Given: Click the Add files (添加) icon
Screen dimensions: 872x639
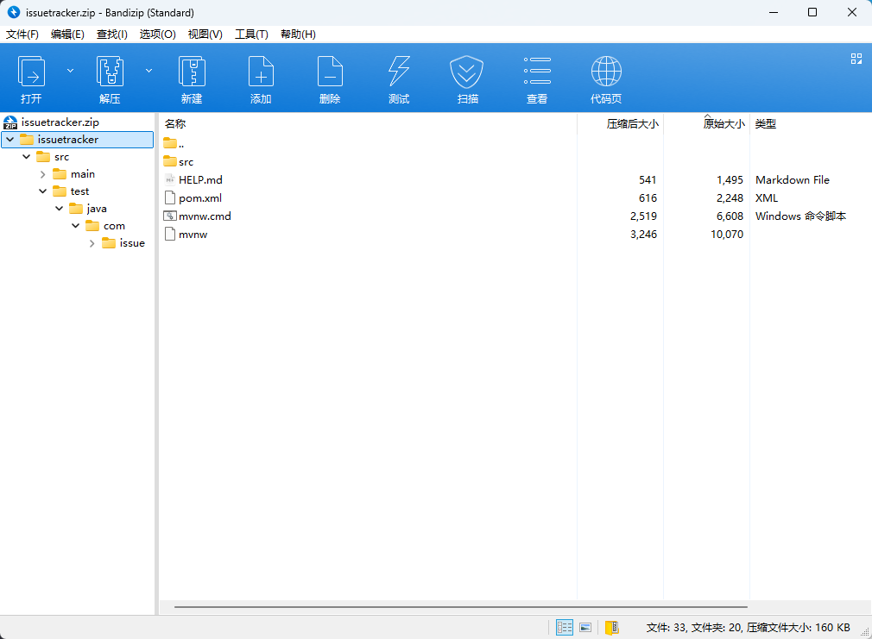Looking at the screenshot, I should tap(261, 71).
